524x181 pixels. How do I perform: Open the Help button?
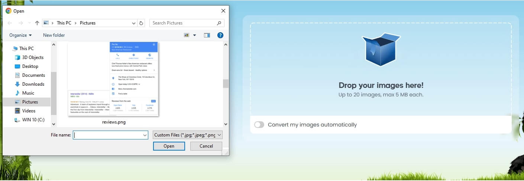[x=220, y=35]
